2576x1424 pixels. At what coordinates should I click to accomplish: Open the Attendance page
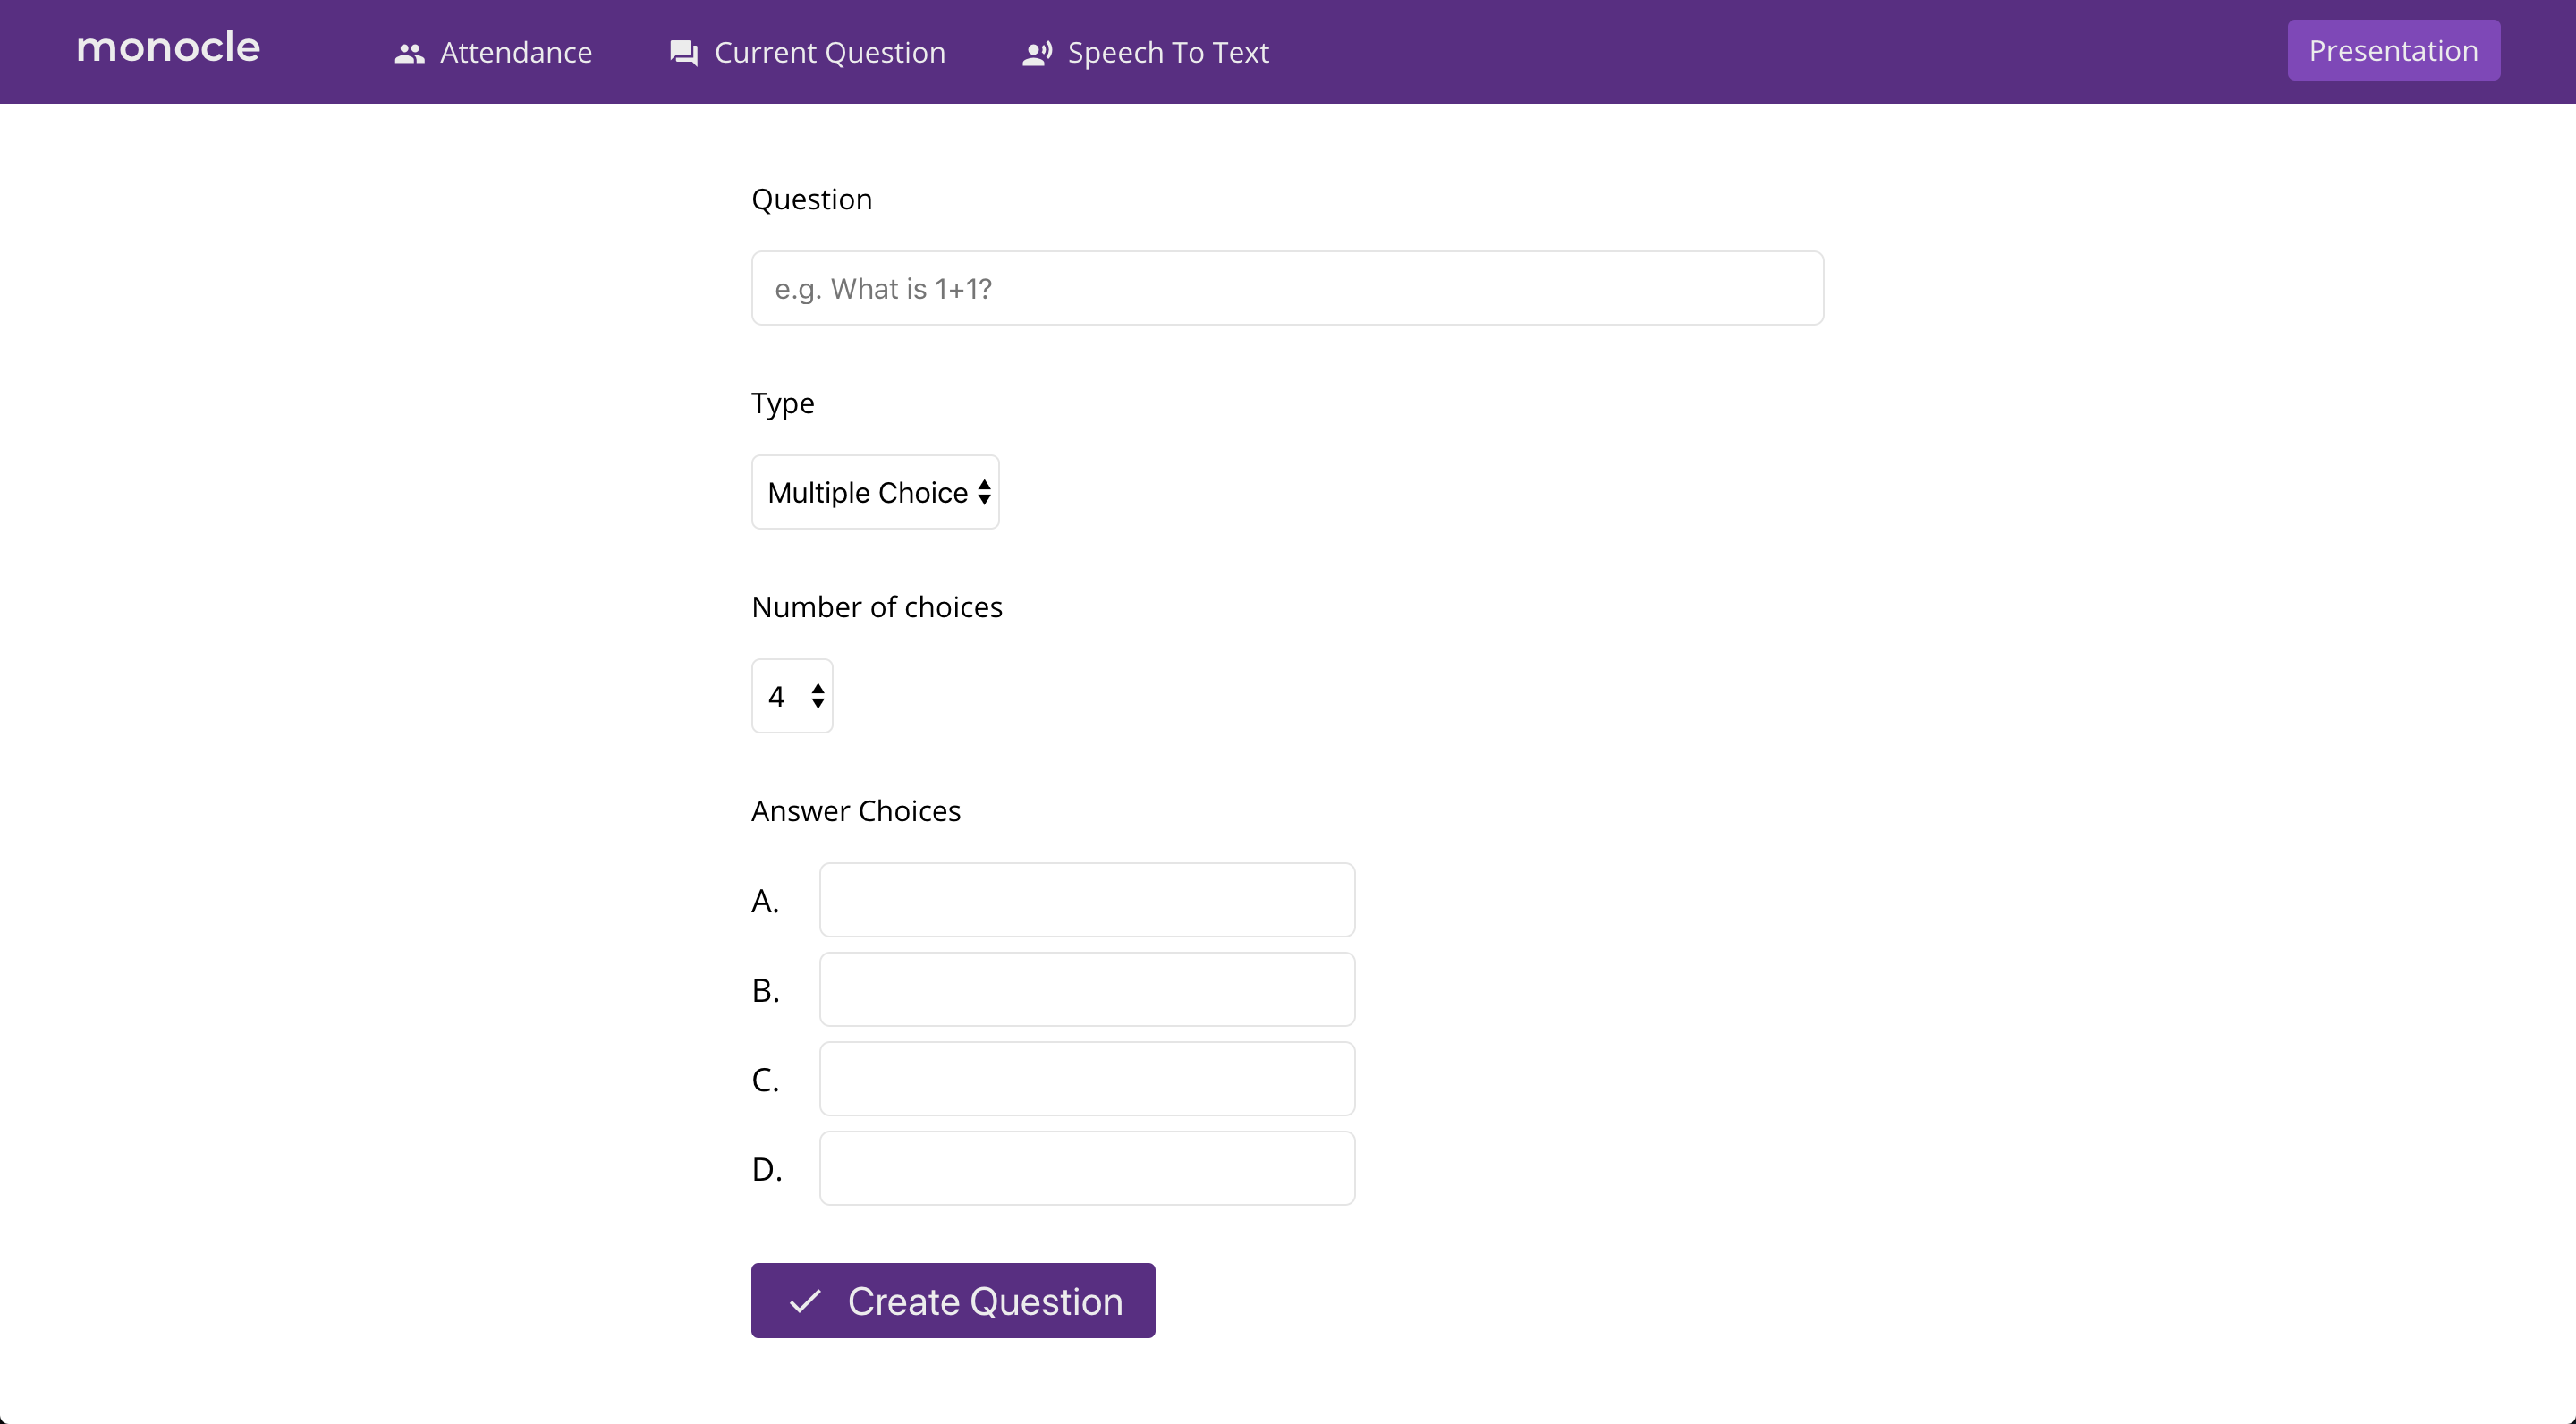[x=515, y=53]
